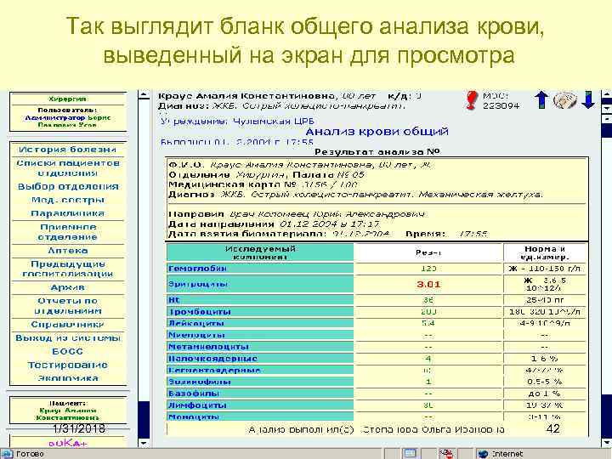Select Выбор отделения in sidebar
Image resolution: width=612 pixels, height=459 pixels.
click(x=67, y=186)
